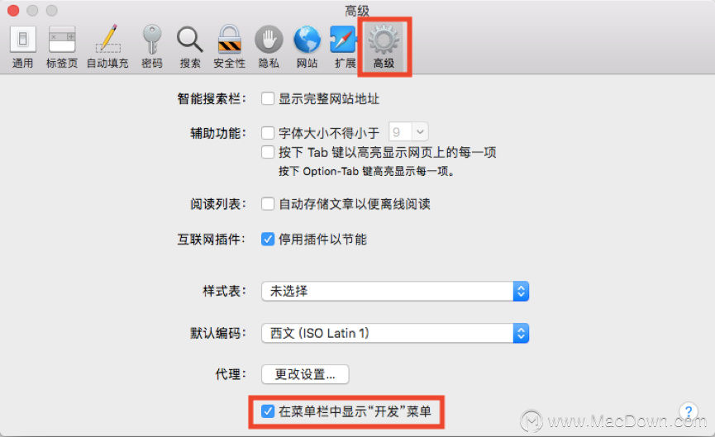
Task: Open the minimum font size dropdown
Action: pyautogui.click(x=408, y=132)
